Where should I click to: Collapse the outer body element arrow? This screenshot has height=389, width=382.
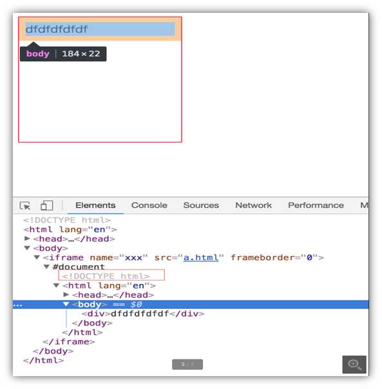pyautogui.click(x=27, y=248)
